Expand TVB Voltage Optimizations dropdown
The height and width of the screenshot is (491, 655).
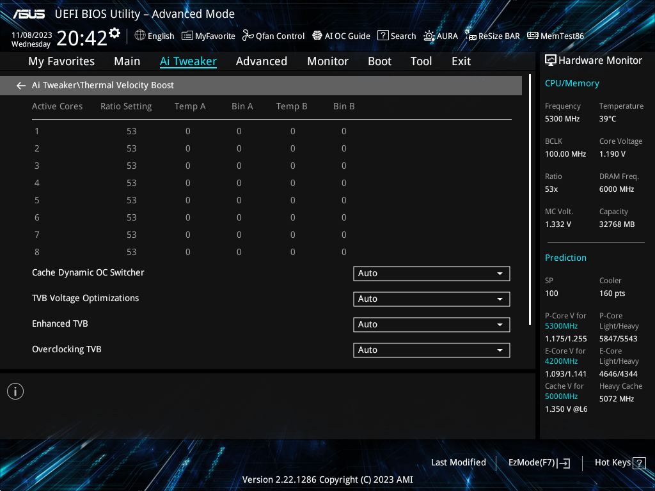click(432, 299)
